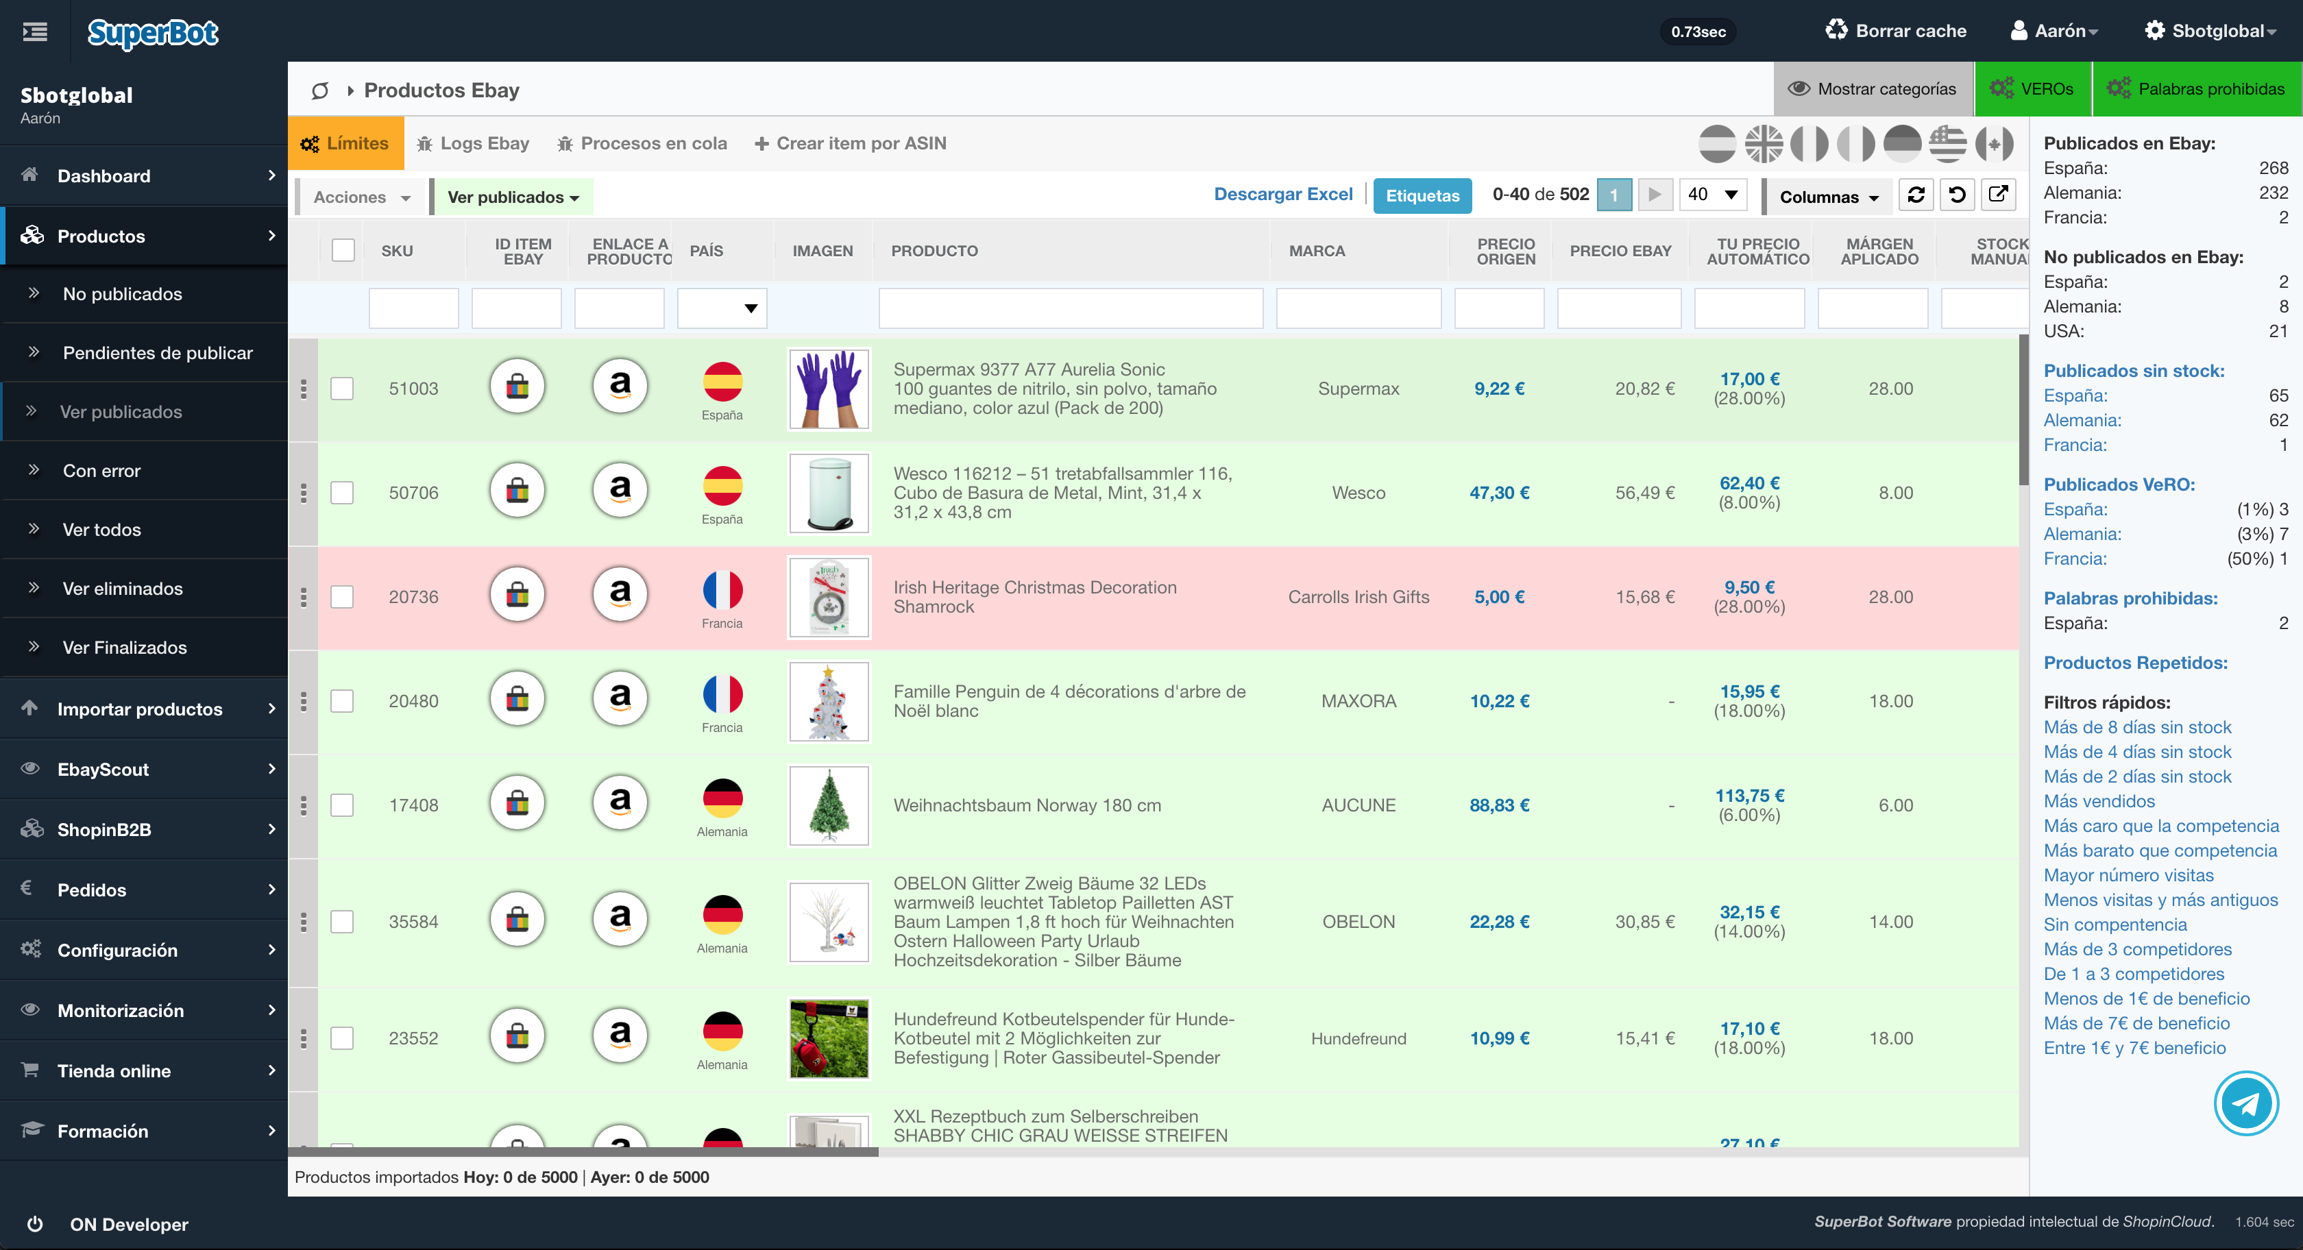2303x1250 pixels.
Task: Open the Columnas dropdown
Action: click(1827, 197)
